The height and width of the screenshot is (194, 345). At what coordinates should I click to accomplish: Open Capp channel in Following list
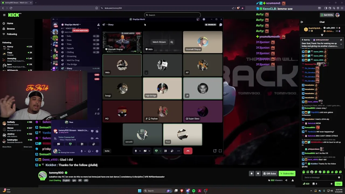(18, 54)
